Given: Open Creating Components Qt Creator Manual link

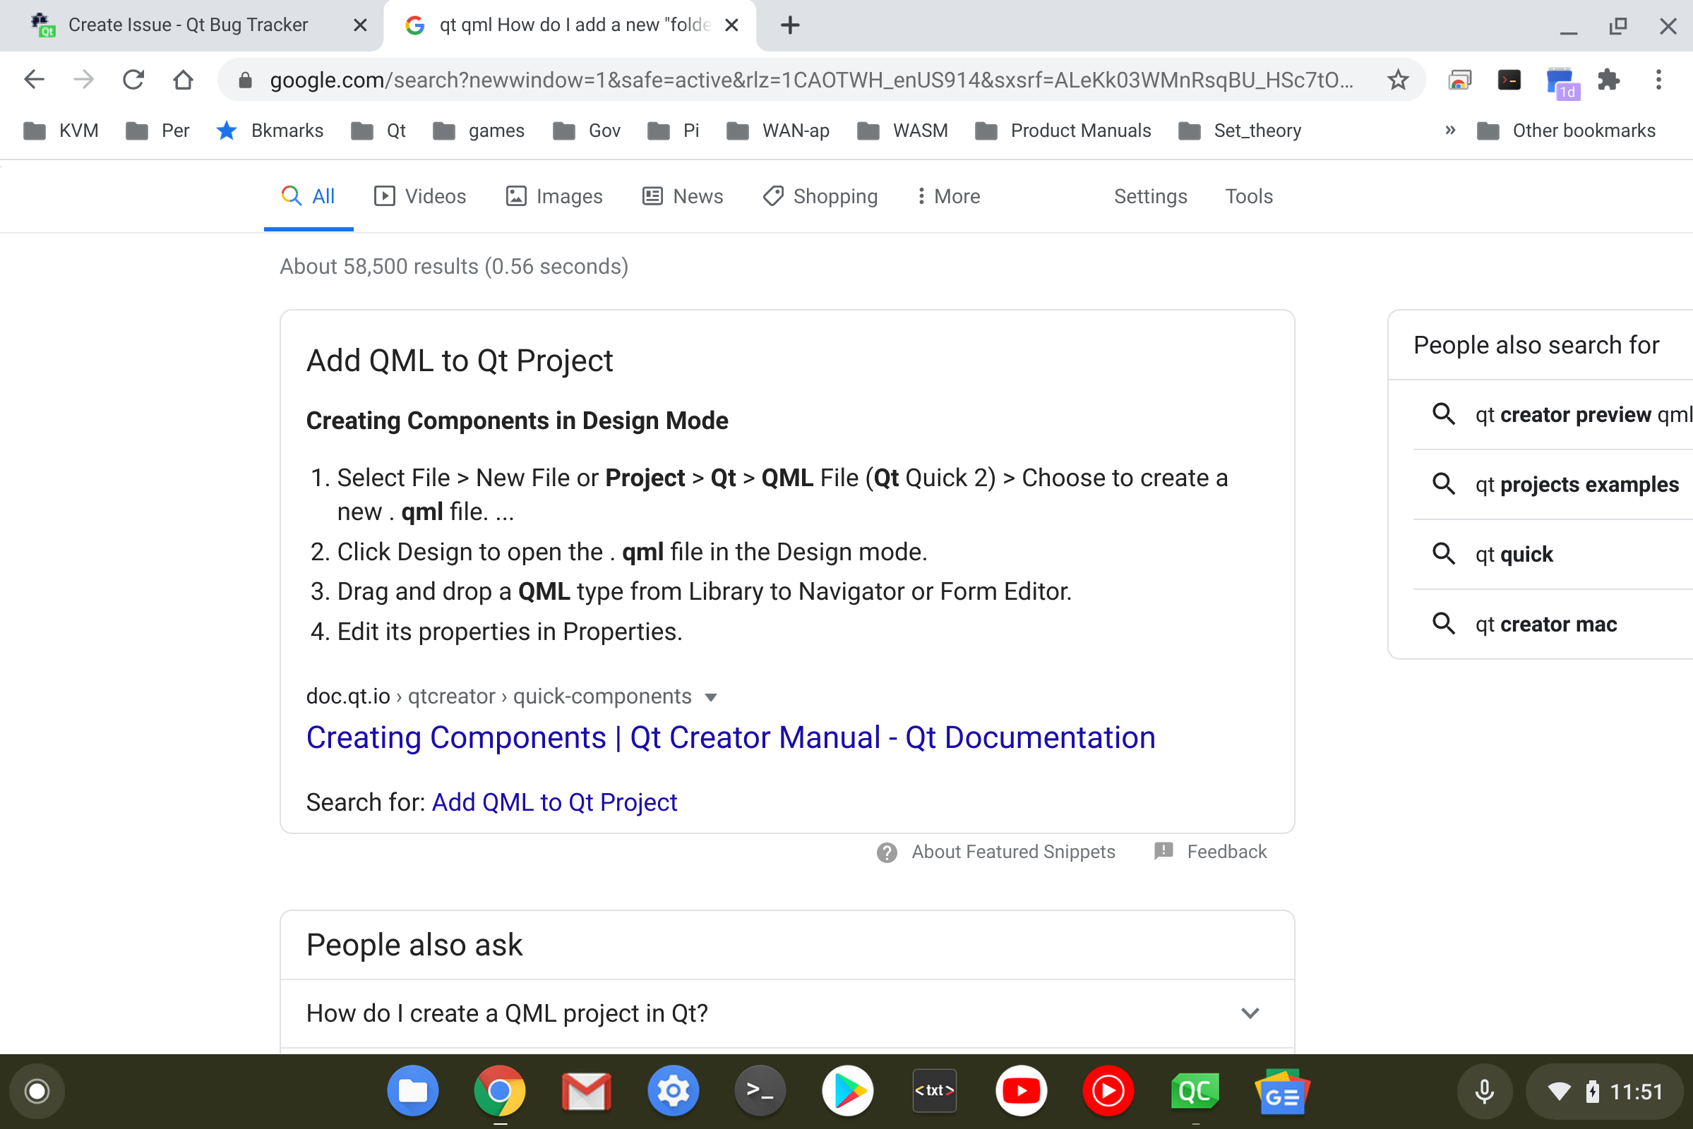Looking at the screenshot, I should click(x=731, y=737).
